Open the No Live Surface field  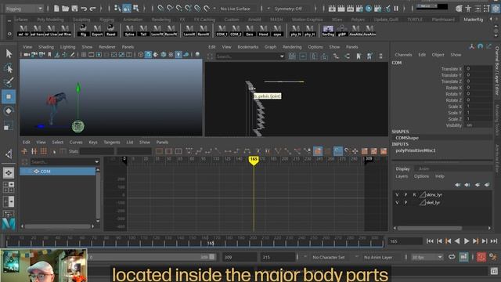click(x=236, y=9)
